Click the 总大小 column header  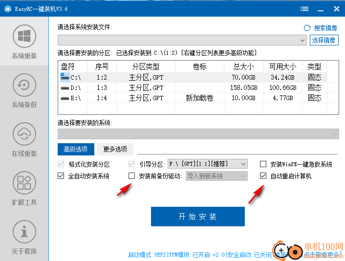click(243, 66)
